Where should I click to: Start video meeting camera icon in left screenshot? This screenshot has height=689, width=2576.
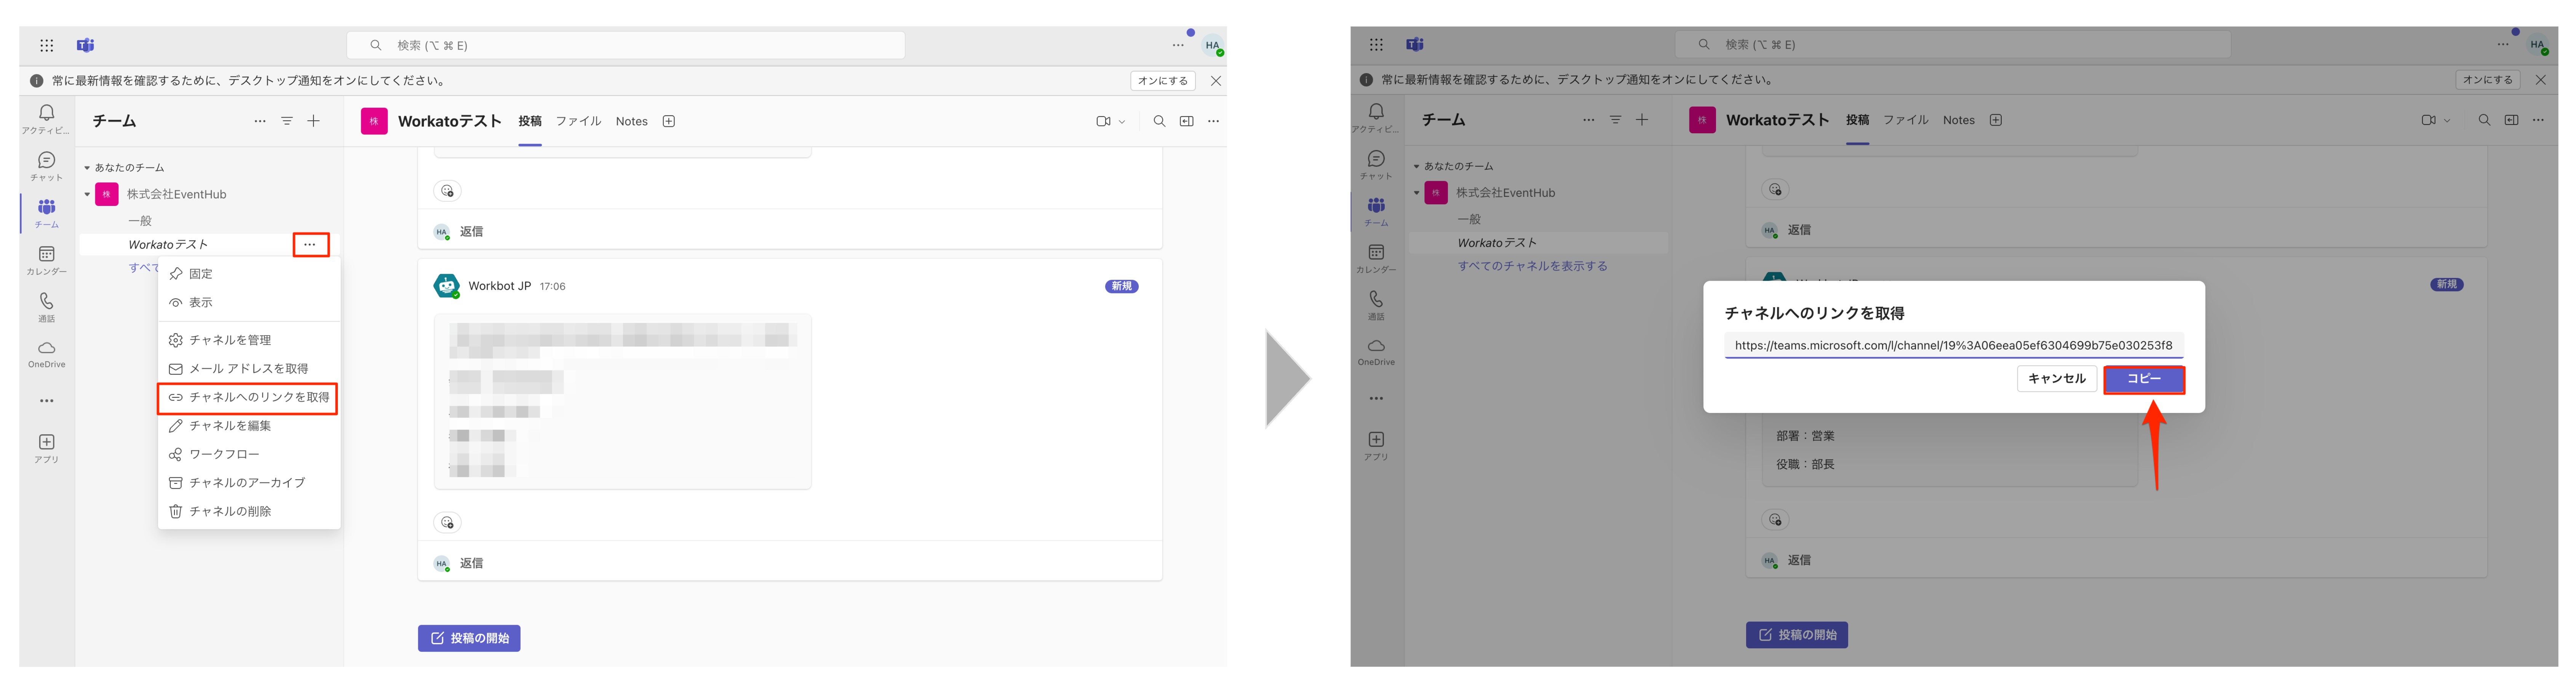(1103, 121)
